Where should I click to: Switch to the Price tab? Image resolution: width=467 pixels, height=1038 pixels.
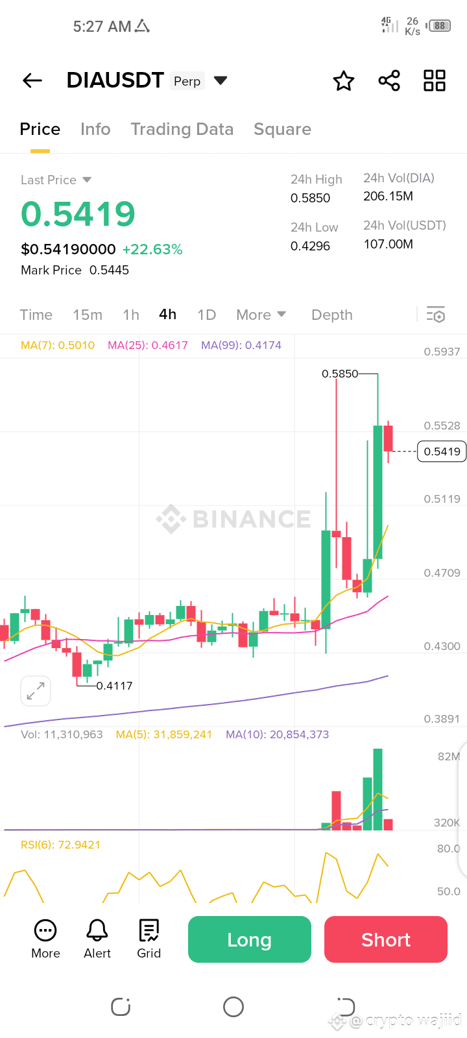[40, 129]
